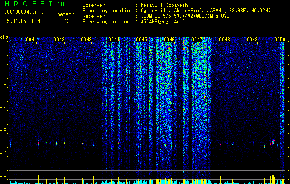Click the 0047 time marker

coord(197,40)
